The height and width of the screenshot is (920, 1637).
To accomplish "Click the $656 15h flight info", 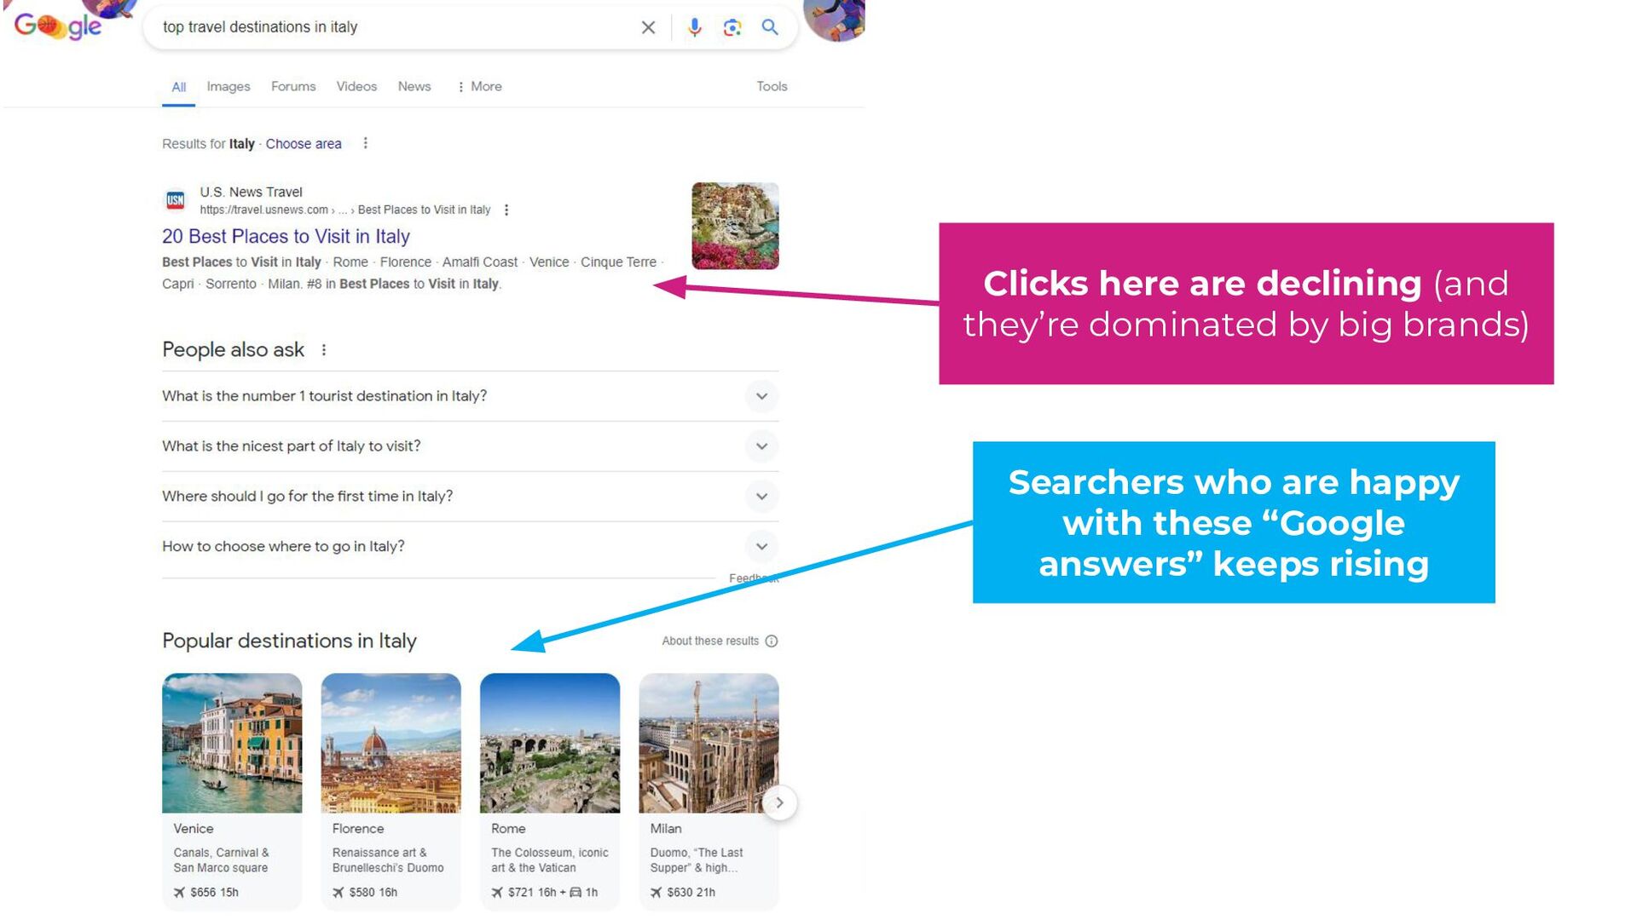I will point(205,893).
